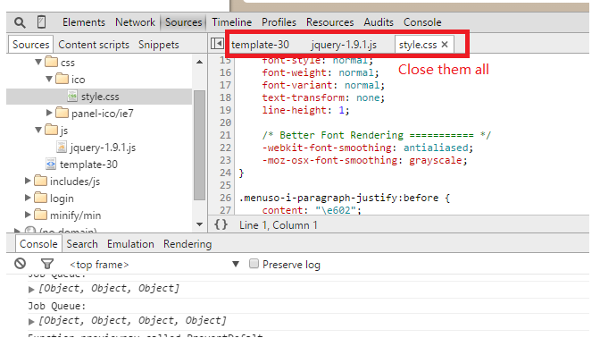Click the Job Queue: console message
The width and height of the screenshot is (600, 338).
pyautogui.click(x=56, y=306)
